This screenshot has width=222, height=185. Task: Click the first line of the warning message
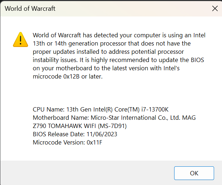tap(119, 35)
